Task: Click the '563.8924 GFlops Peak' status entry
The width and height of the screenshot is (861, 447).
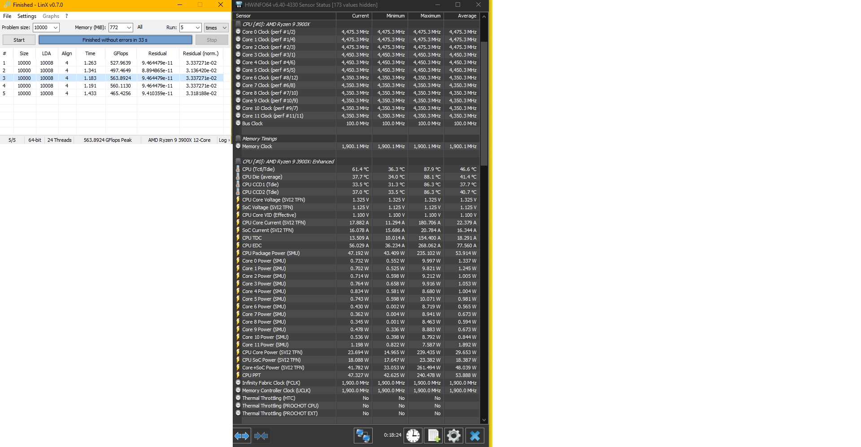Action: coord(108,140)
